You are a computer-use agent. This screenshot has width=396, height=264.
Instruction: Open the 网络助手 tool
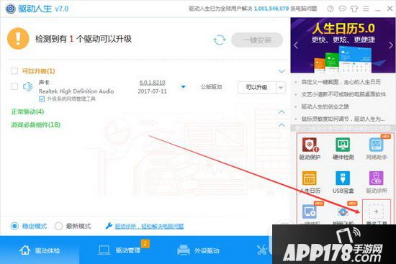click(x=377, y=149)
